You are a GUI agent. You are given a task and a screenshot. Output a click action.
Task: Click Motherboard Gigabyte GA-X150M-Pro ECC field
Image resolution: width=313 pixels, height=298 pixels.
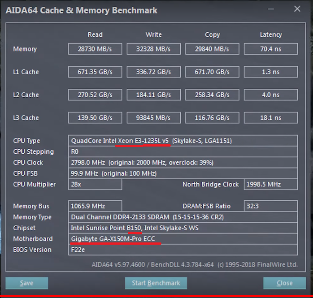tap(183, 239)
